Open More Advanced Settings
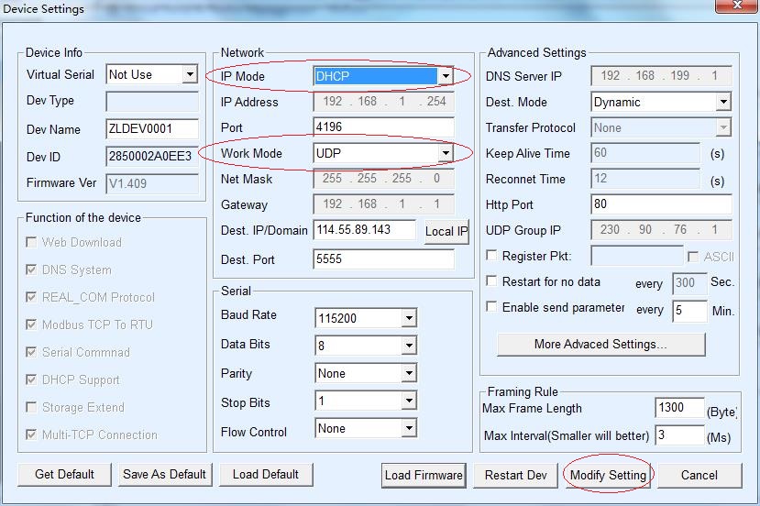760x506 pixels. [600, 345]
